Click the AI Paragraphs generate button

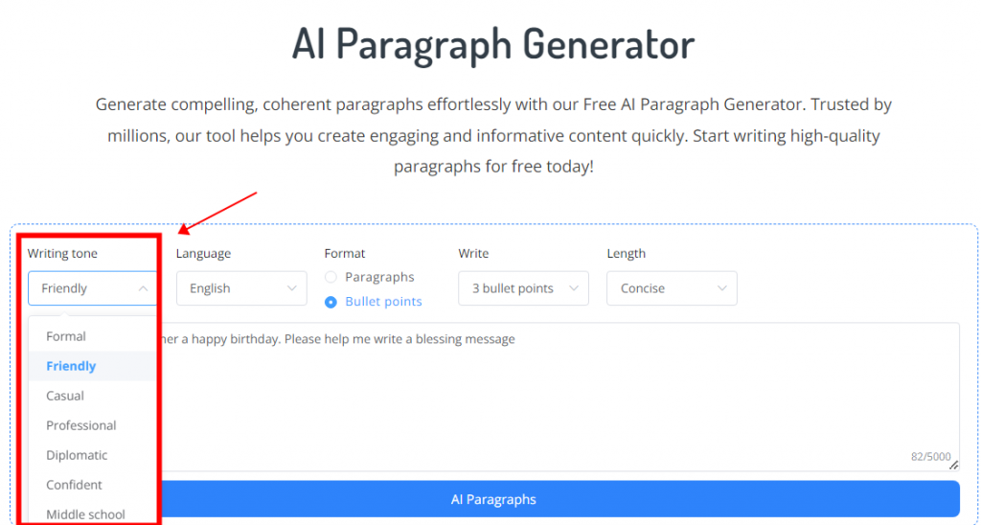559,499
